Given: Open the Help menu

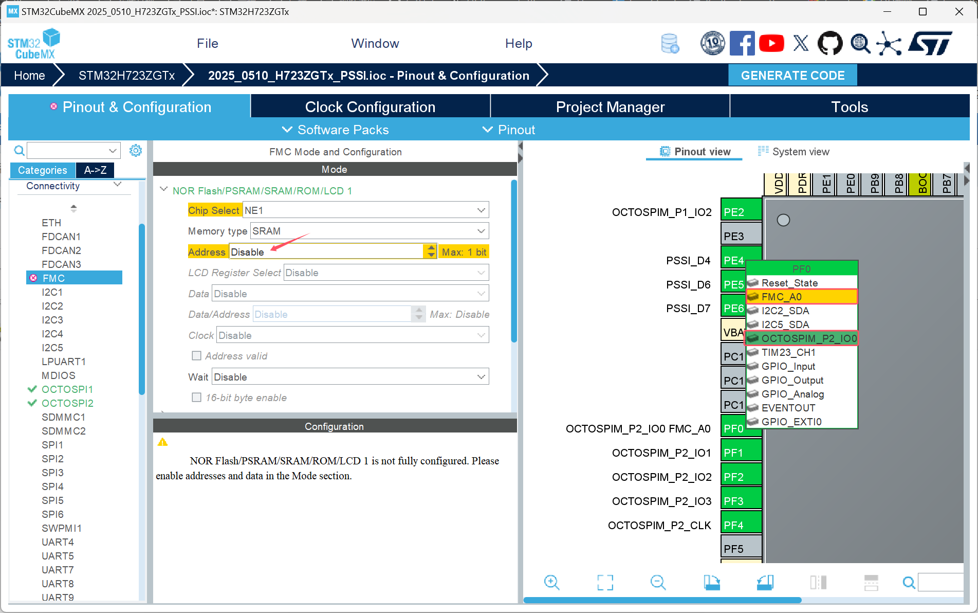Looking at the screenshot, I should point(519,44).
